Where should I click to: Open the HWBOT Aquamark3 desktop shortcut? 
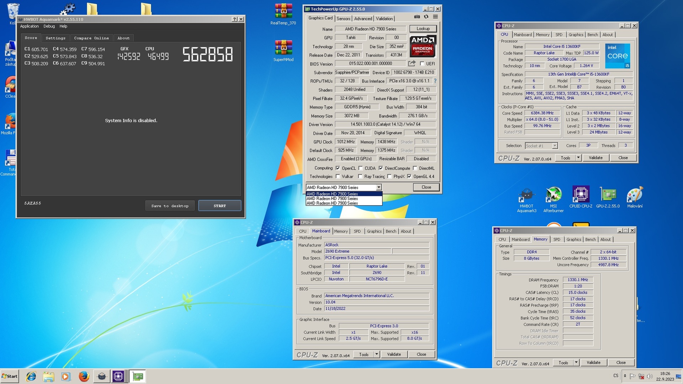[x=526, y=199]
